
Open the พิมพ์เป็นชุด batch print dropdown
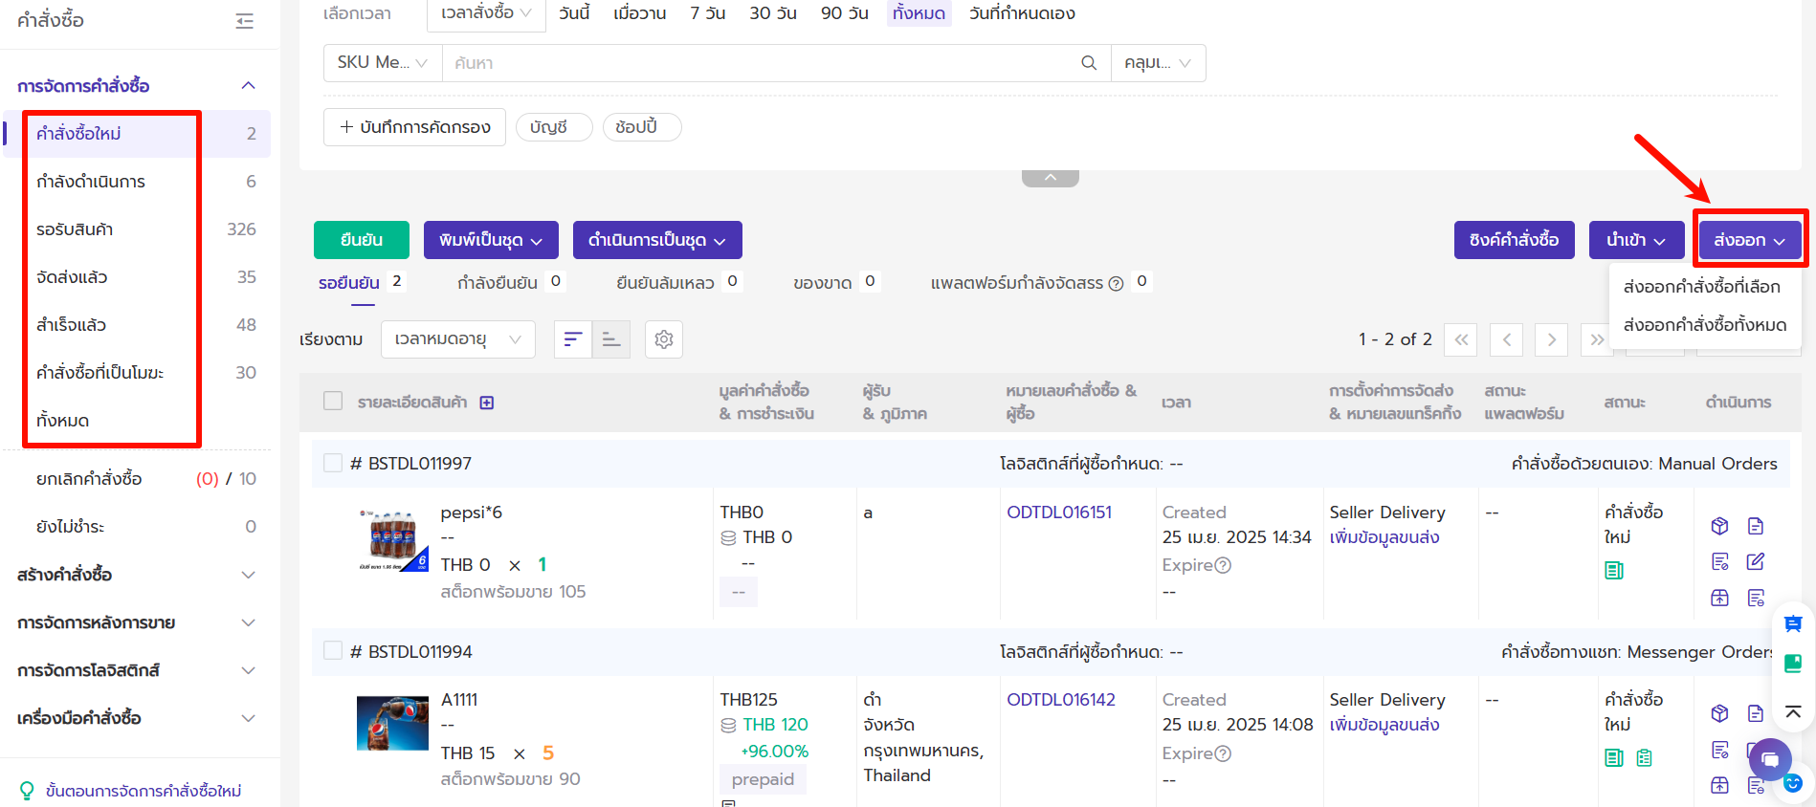[x=491, y=240]
